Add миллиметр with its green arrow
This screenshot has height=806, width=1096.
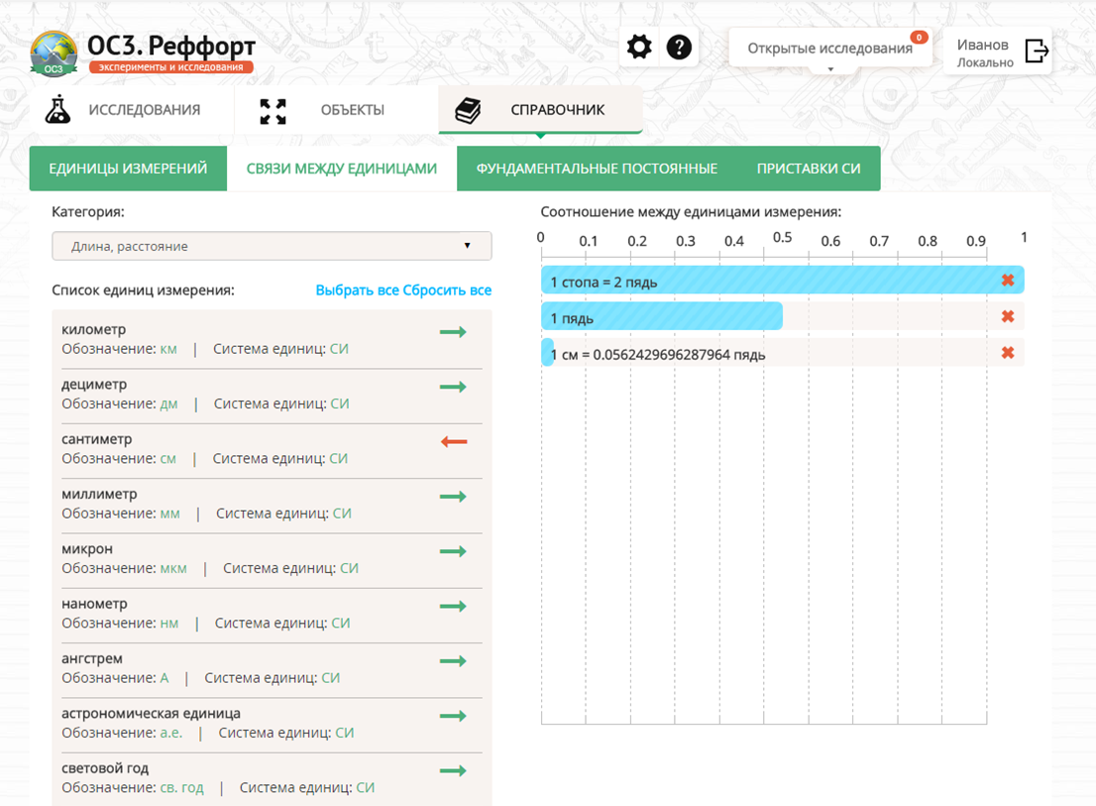point(453,497)
